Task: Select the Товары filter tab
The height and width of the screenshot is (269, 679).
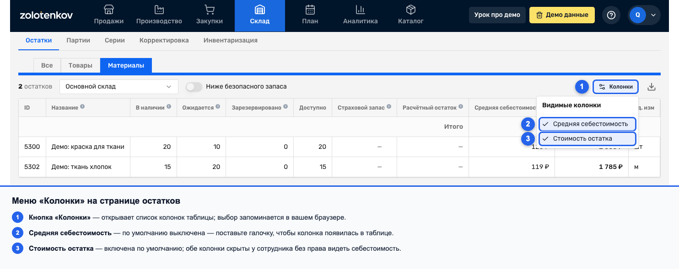Action: pyautogui.click(x=81, y=65)
